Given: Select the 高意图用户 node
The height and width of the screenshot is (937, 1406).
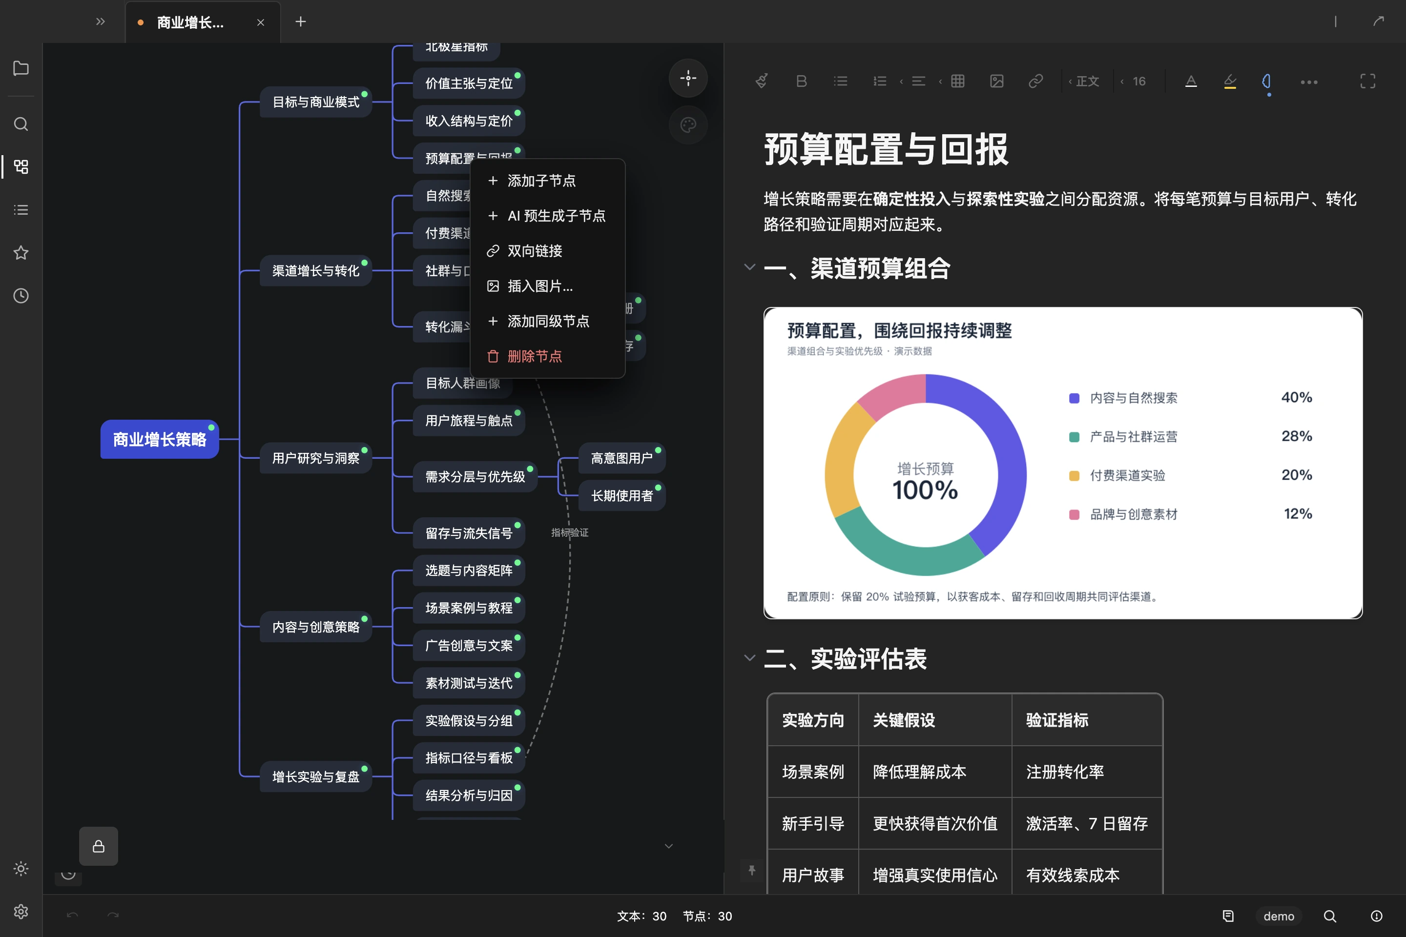Looking at the screenshot, I should tap(621, 458).
